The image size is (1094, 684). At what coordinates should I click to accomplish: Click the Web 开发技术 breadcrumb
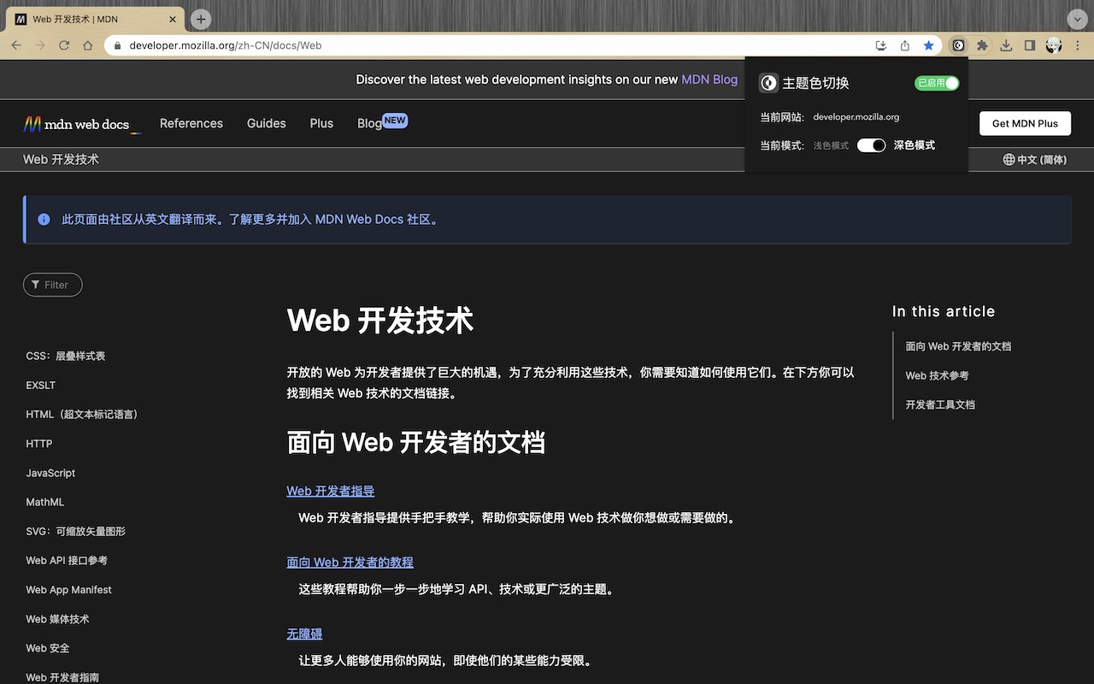[61, 160]
